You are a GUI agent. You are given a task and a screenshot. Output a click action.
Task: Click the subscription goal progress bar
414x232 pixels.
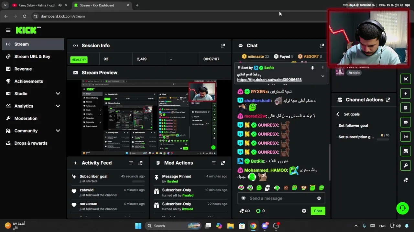pyautogui.click(x=384, y=139)
